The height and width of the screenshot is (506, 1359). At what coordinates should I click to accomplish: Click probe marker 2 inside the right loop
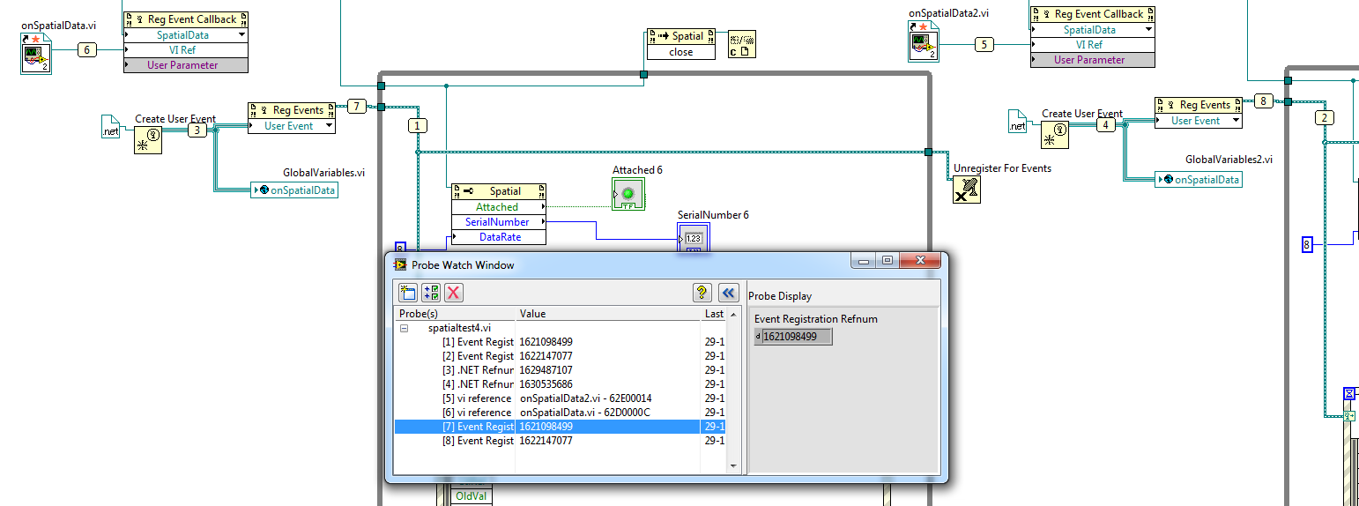[x=1324, y=118]
